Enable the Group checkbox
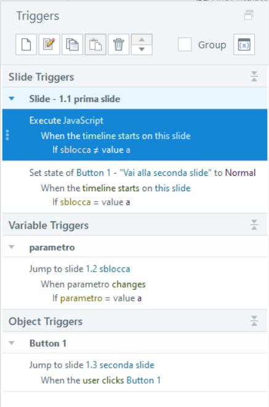 tap(185, 44)
